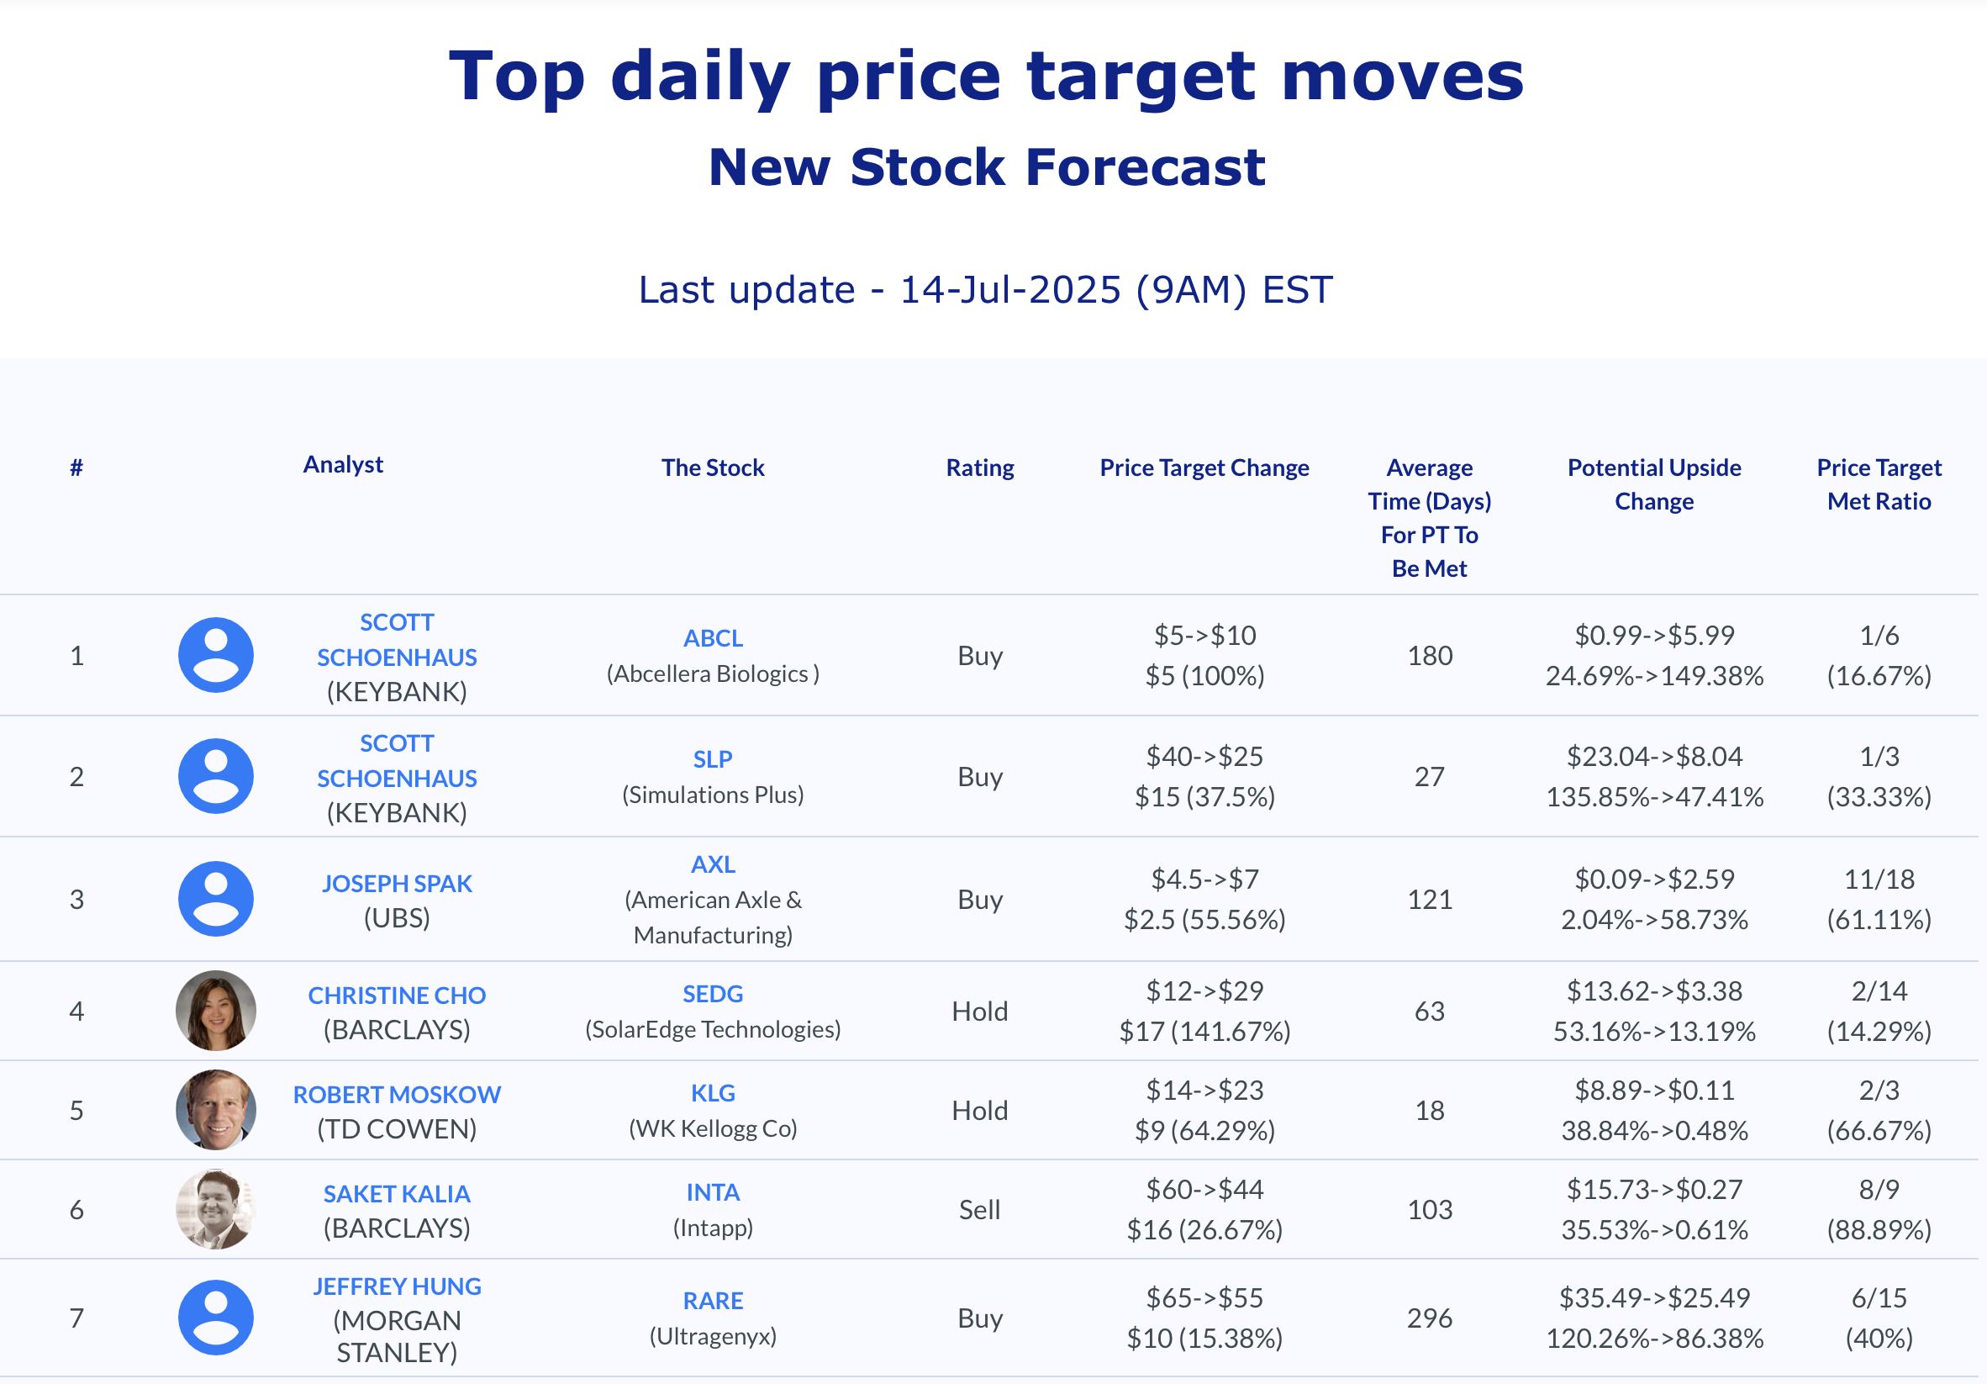Click Scott Schoenhaus avatar icon in row 1

pyautogui.click(x=215, y=655)
